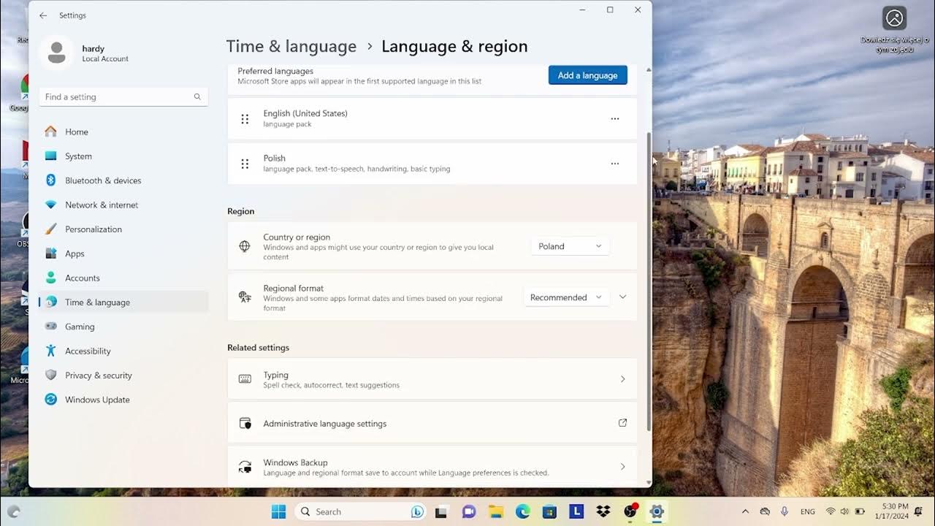Screen dimensions: 935x526
Task: Click the back arrow in Settings
Action: 43,15
